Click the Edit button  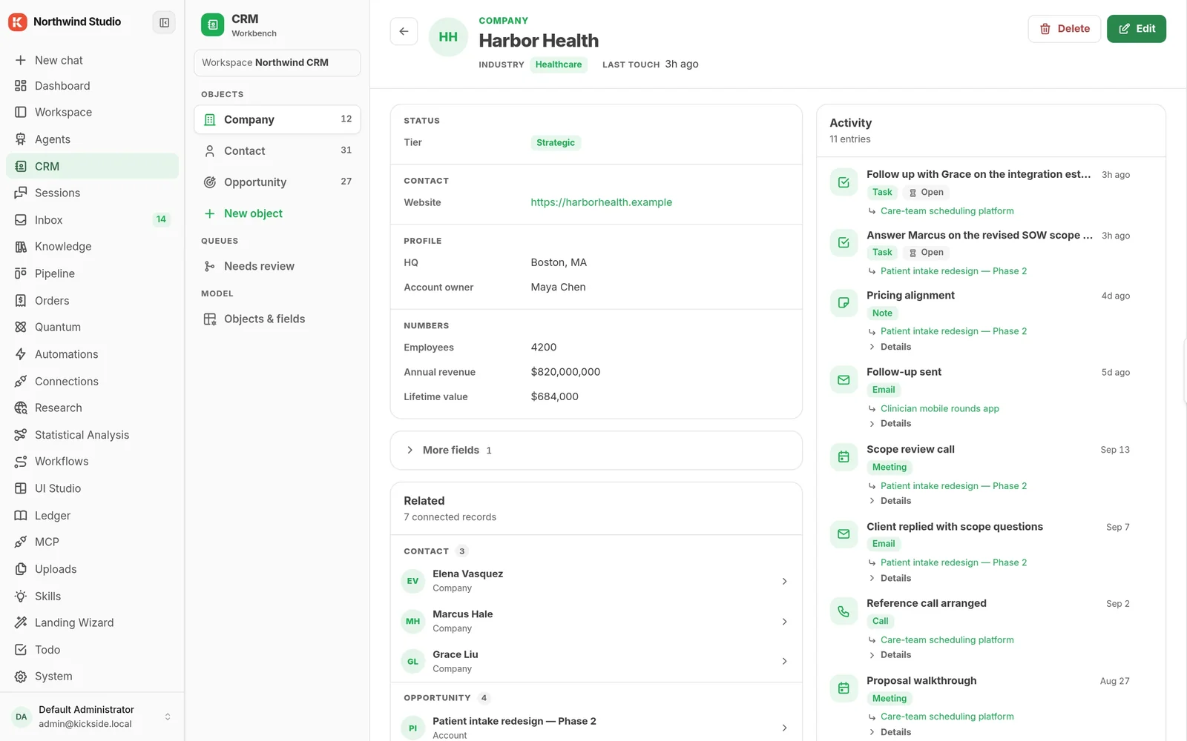(x=1137, y=29)
